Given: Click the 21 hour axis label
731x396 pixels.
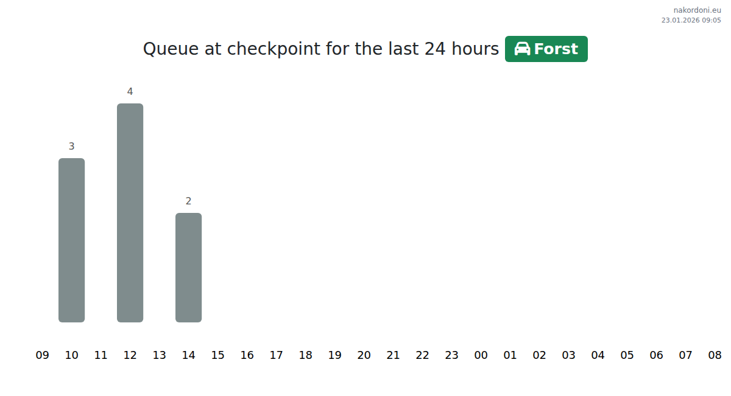Looking at the screenshot, I should click(393, 355).
